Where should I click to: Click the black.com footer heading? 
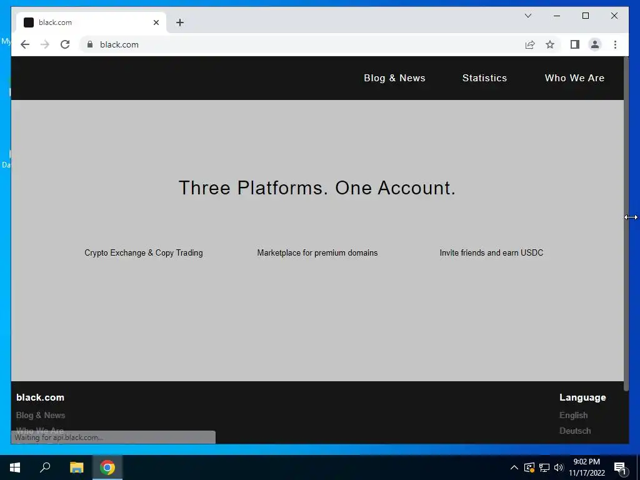tap(40, 397)
